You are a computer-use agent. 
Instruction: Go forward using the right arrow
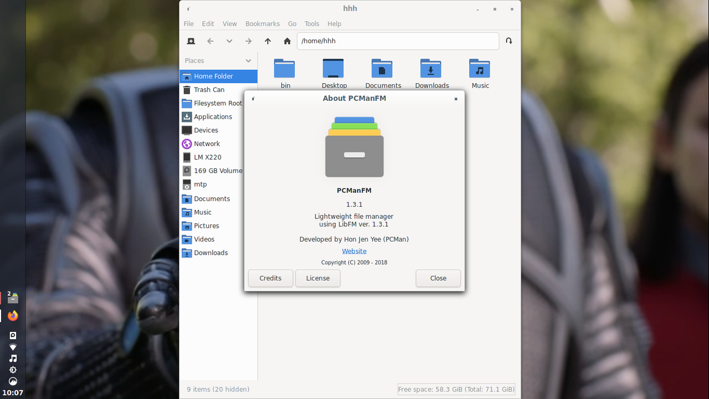coord(248,41)
